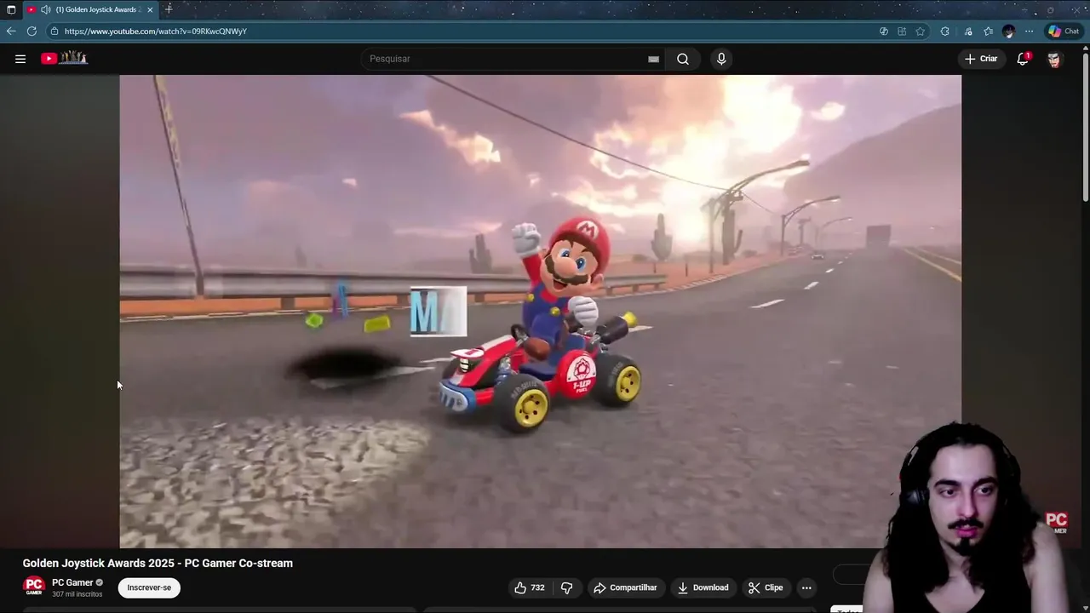The height and width of the screenshot is (613, 1090).
Task: Click the page vertical scrollbar
Action: pos(1085,128)
